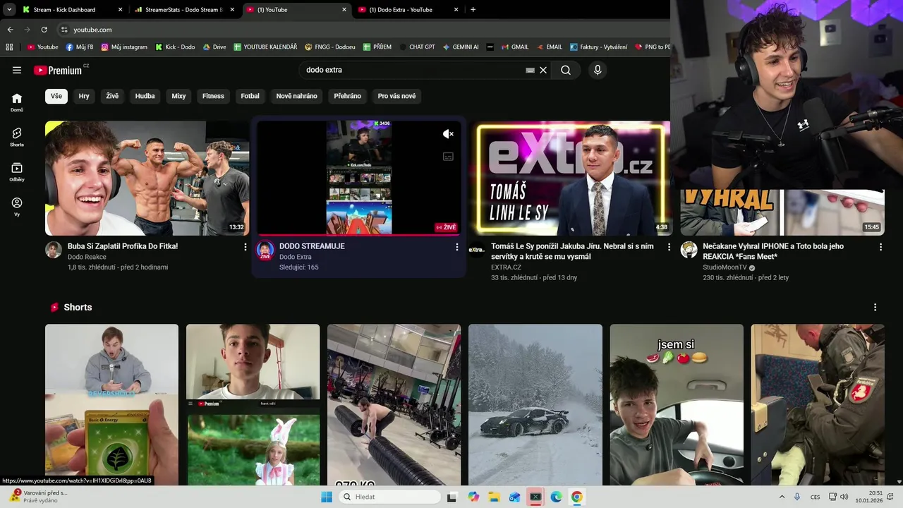Select the Fitness filter chip
903x508 pixels.
[x=213, y=96]
